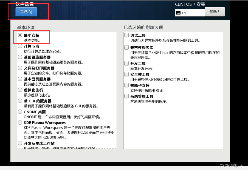Click text 用于企业的文件、打印及存储服务器。
The image size is (248, 170).
pos(53,73)
